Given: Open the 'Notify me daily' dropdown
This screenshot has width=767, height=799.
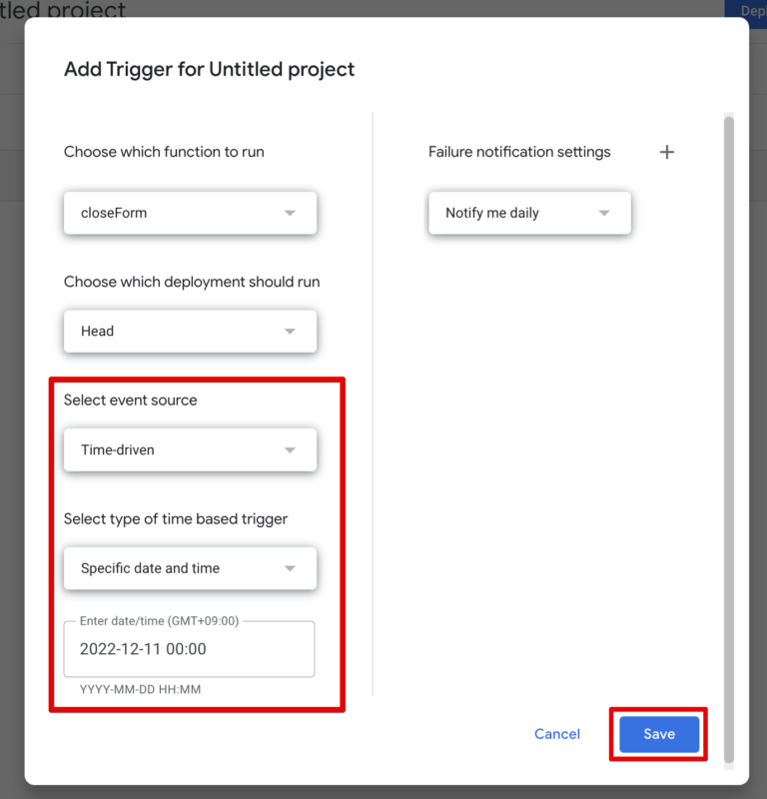Looking at the screenshot, I should (529, 213).
